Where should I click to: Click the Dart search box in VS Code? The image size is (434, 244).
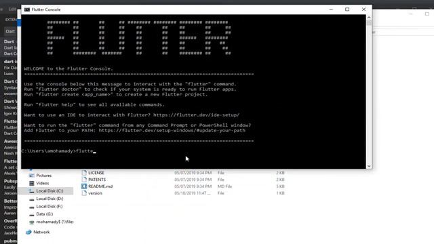11,31
